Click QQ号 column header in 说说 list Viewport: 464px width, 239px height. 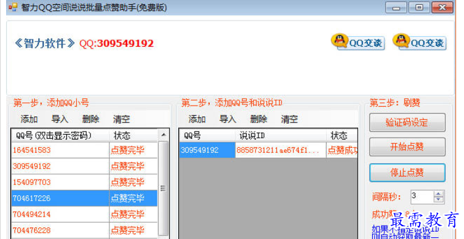(x=207, y=135)
